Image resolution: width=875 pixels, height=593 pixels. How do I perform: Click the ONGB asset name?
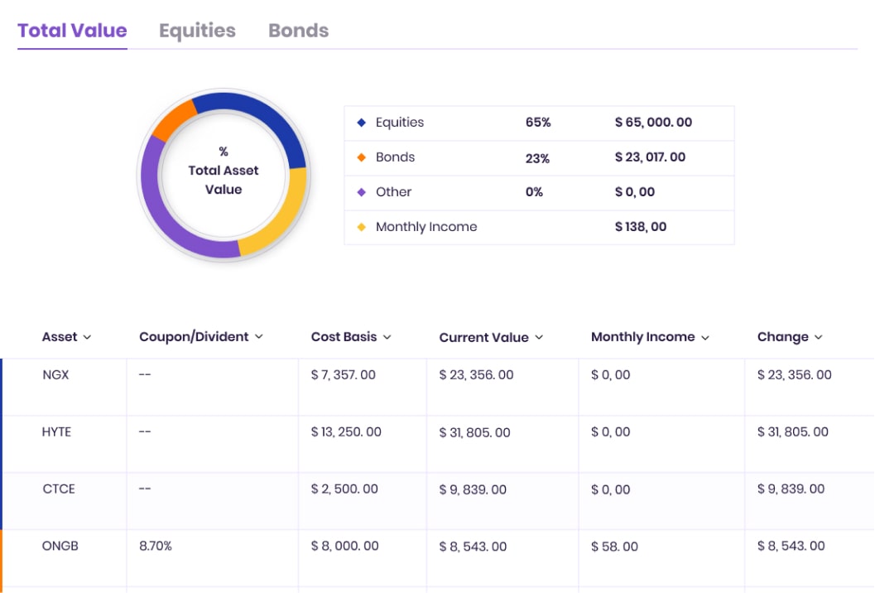click(x=60, y=547)
